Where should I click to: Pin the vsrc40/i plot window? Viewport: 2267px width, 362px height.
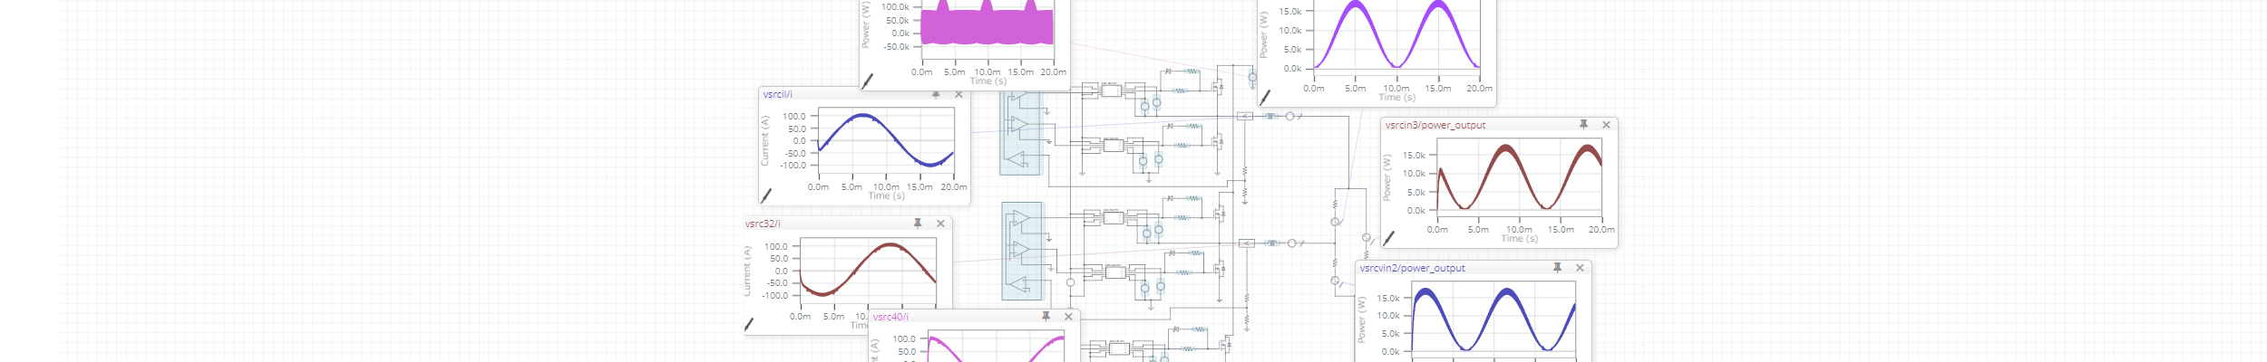[x=1046, y=317]
